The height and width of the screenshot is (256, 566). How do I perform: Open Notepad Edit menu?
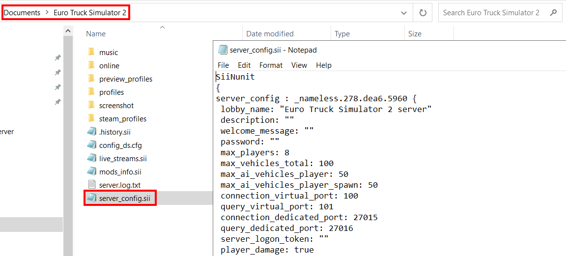[x=244, y=65]
